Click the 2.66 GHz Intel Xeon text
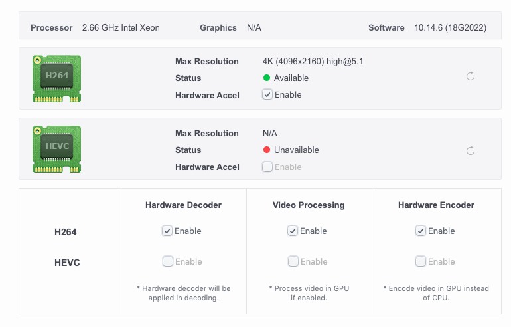 [121, 27]
